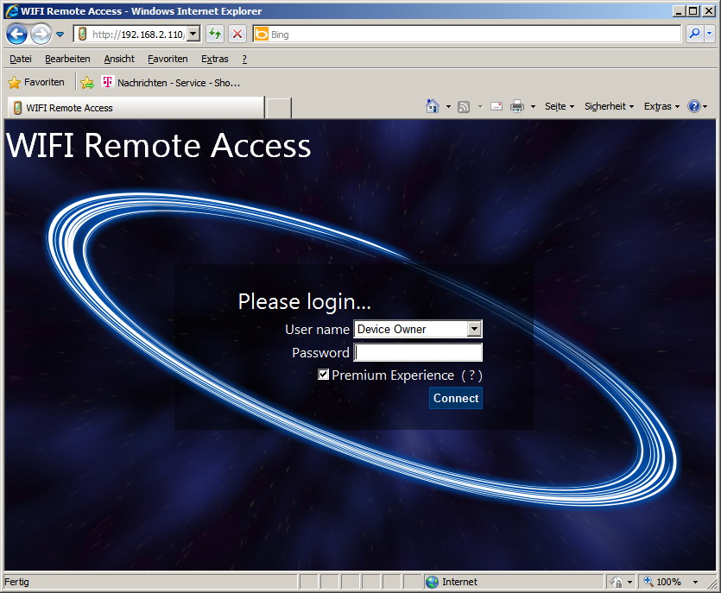This screenshot has height=593, width=721.
Task: Minimize the Internet Explorer window
Action: click(679, 10)
